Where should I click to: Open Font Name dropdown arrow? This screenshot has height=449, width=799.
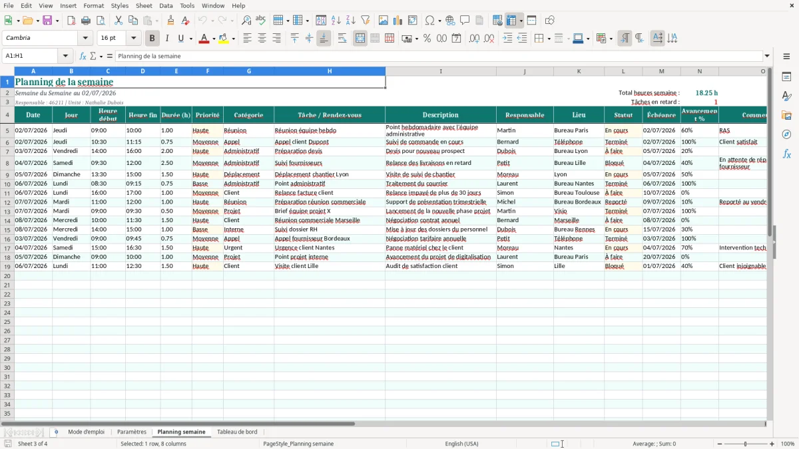(85, 39)
